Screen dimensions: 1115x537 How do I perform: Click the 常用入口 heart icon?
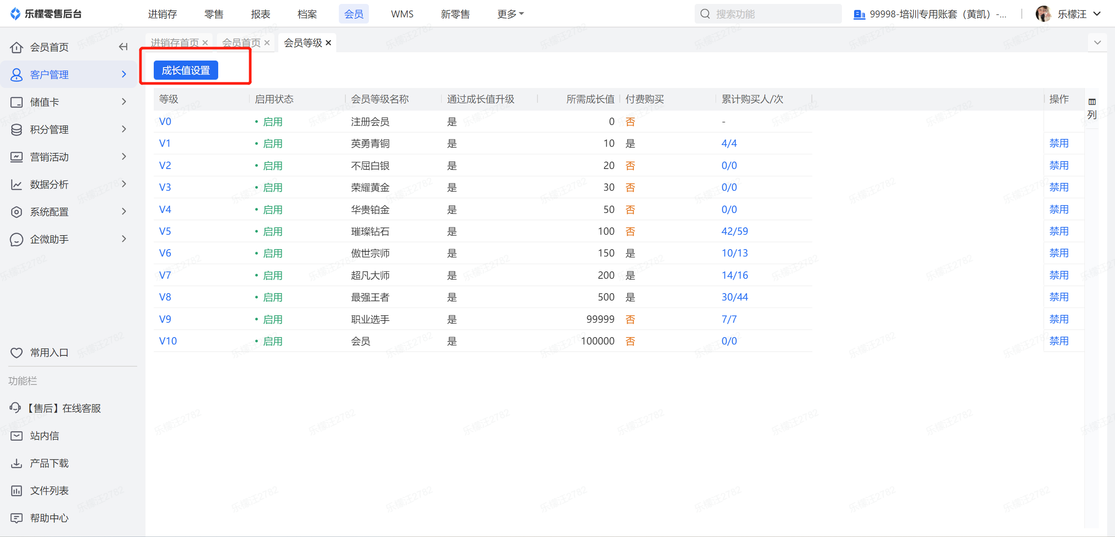coord(17,352)
